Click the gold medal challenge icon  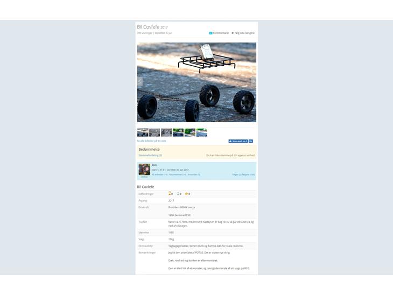click(170, 193)
